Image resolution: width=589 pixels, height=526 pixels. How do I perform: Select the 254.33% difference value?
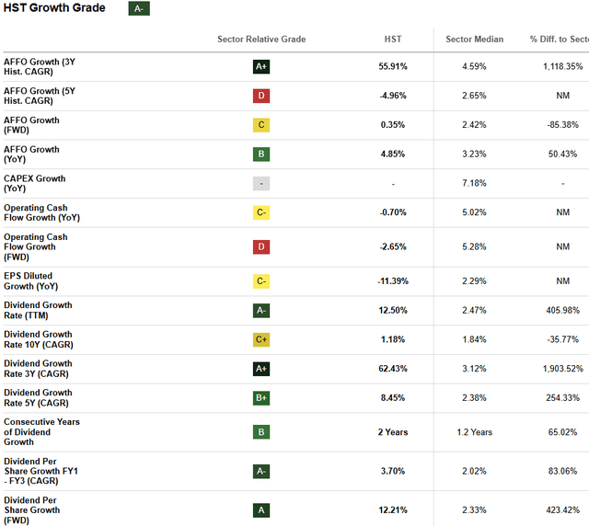pos(562,398)
